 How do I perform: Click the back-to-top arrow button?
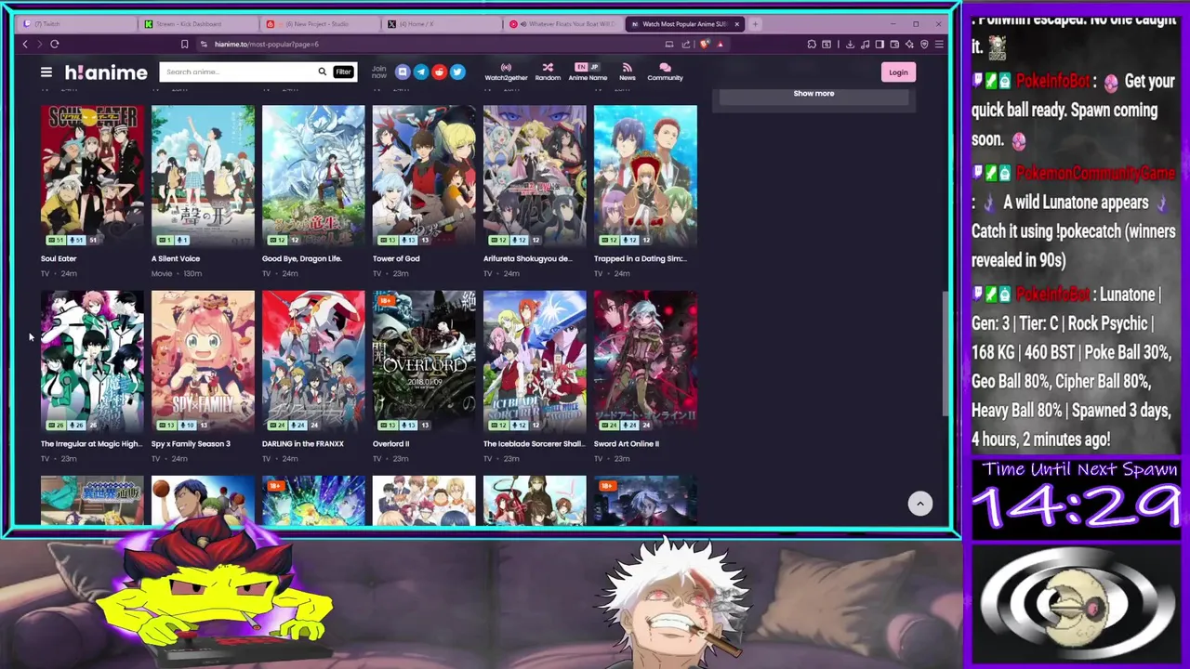click(x=919, y=503)
